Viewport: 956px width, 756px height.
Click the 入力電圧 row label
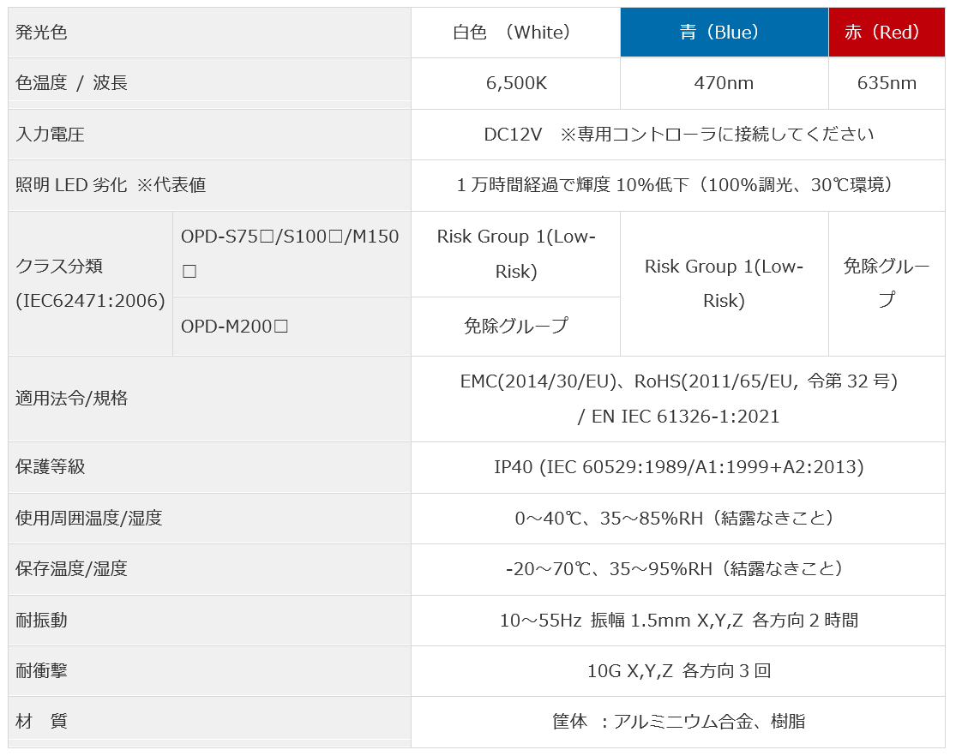[209, 135]
